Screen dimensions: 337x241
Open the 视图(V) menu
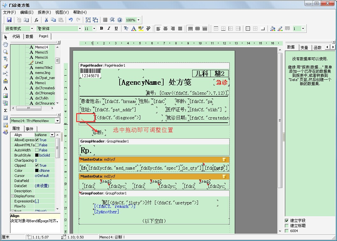click(x=62, y=12)
